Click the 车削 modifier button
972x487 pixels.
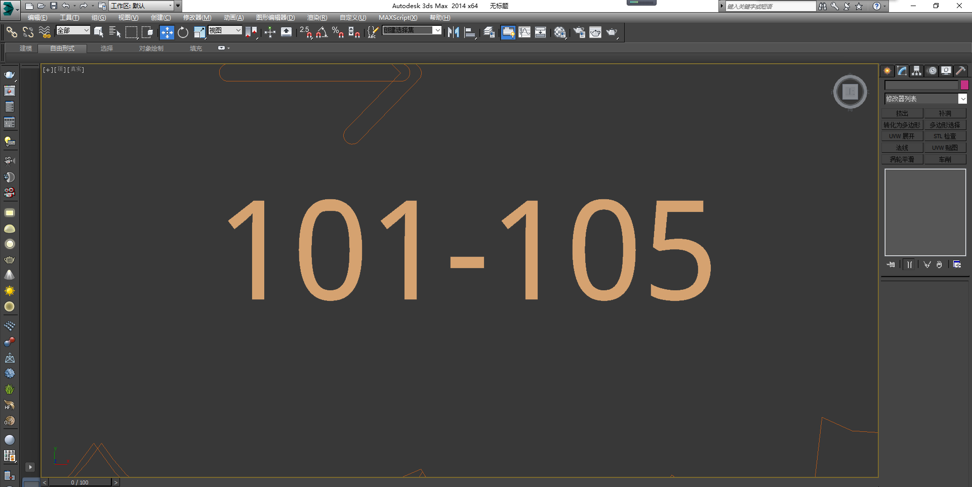[945, 159]
